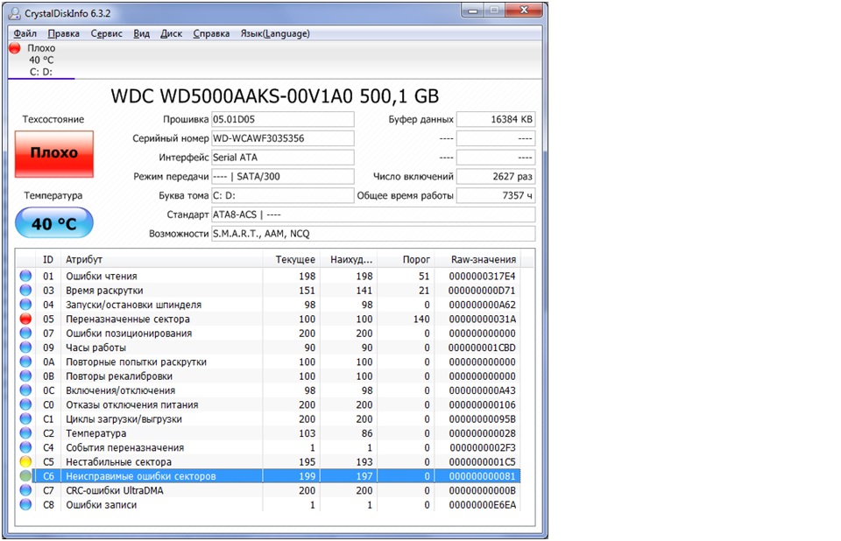The width and height of the screenshot is (841, 541).
Task: Click status icon of the selected C6 row
Action: pyautogui.click(x=25, y=476)
